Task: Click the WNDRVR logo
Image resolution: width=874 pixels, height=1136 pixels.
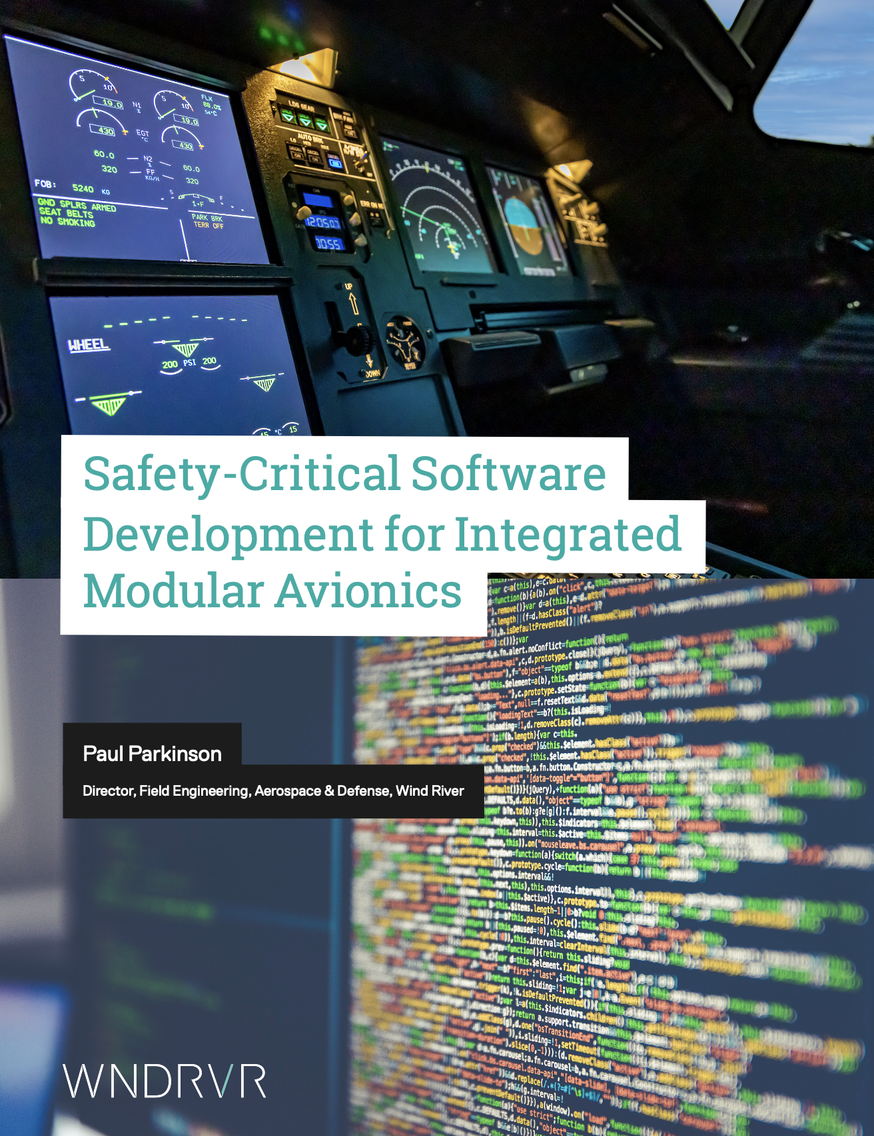Action: tap(165, 1081)
